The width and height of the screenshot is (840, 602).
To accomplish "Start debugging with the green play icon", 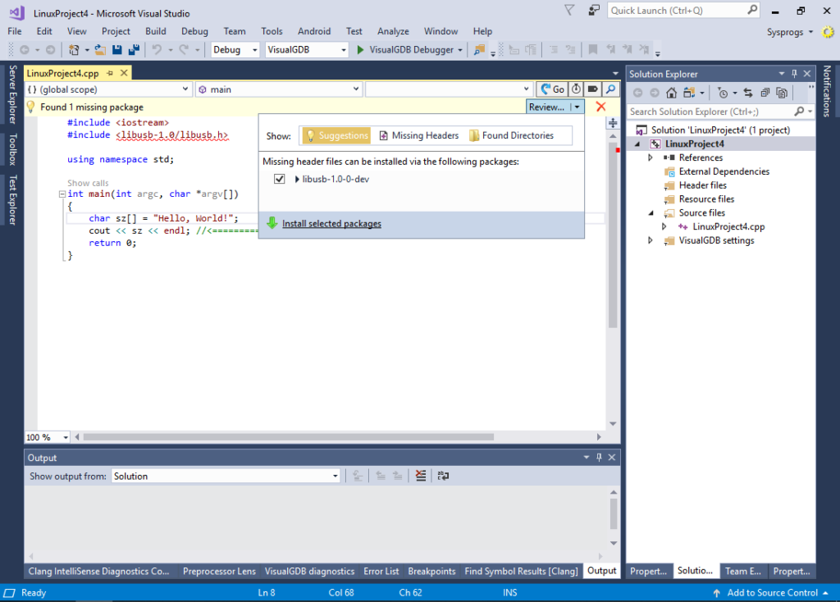I will [x=360, y=50].
